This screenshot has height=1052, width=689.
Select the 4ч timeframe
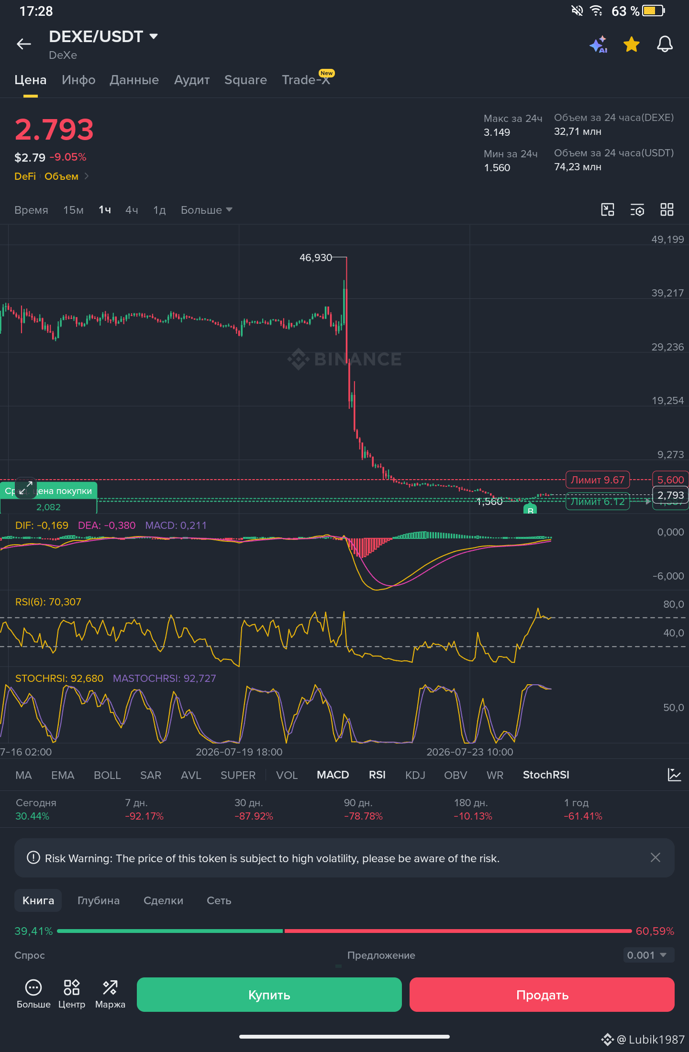[x=132, y=210]
